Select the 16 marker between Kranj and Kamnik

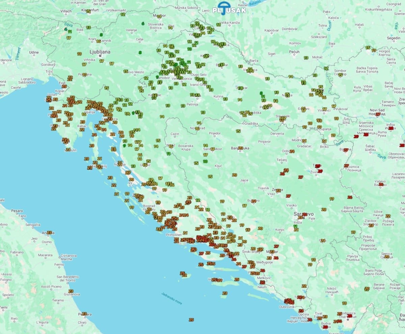point(98,41)
